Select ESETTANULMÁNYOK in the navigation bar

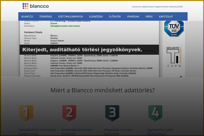pos(70,17)
